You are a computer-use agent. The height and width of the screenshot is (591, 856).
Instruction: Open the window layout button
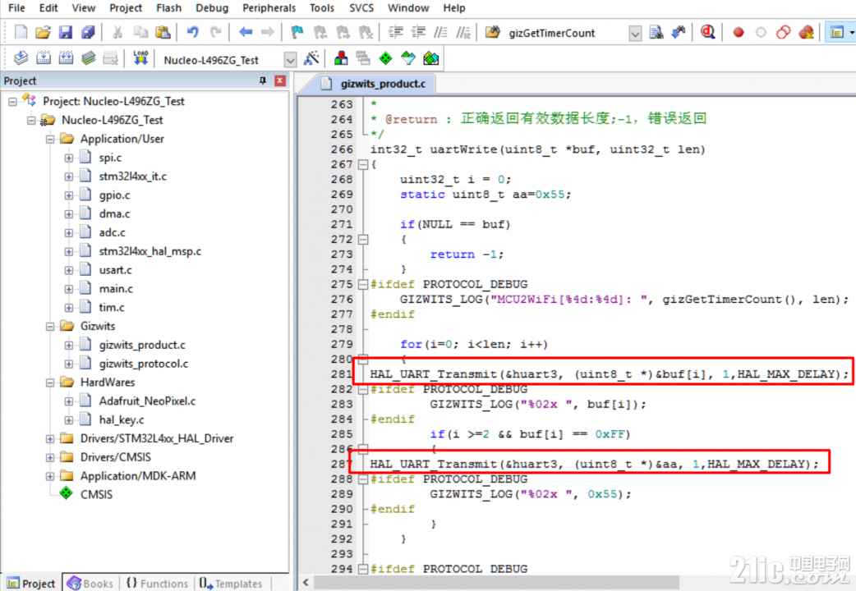click(837, 32)
